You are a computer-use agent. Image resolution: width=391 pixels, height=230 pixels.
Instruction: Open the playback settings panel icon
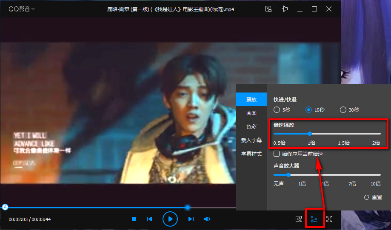[x=314, y=219]
